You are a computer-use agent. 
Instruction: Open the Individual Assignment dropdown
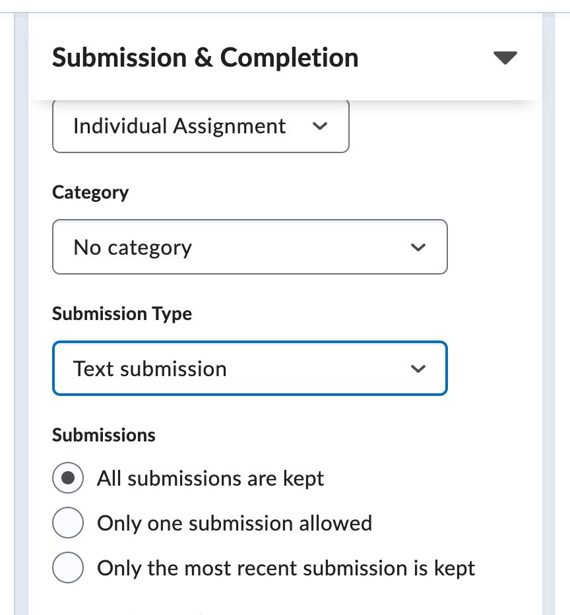pyautogui.click(x=201, y=126)
